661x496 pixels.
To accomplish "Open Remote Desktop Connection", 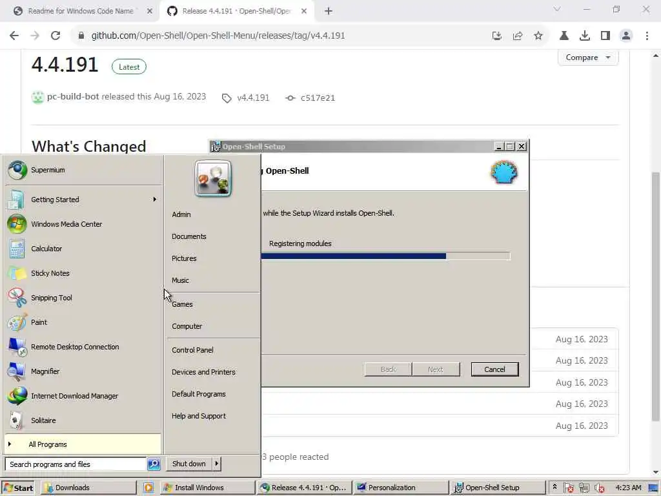I will coord(82,347).
